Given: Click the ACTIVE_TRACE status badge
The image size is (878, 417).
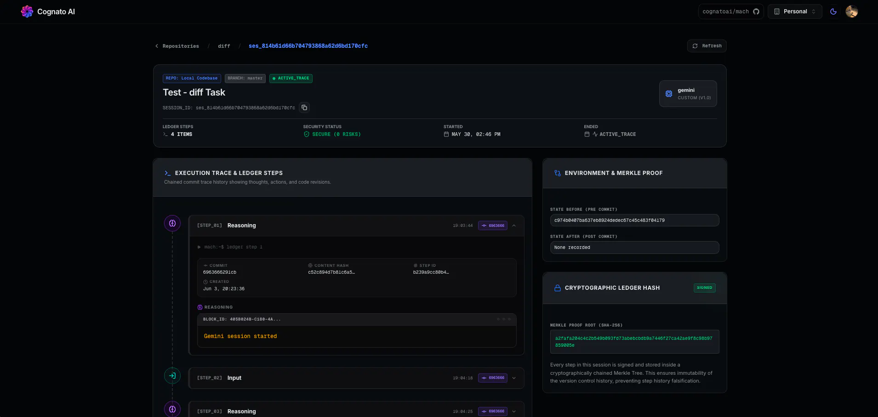Looking at the screenshot, I should [291, 79].
